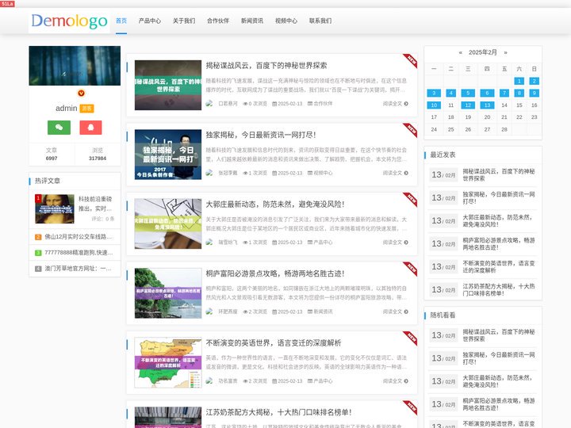571x428 pixels.
Task: Open article title 桐庐富阳必游景点攻略
Action: point(275,273)
